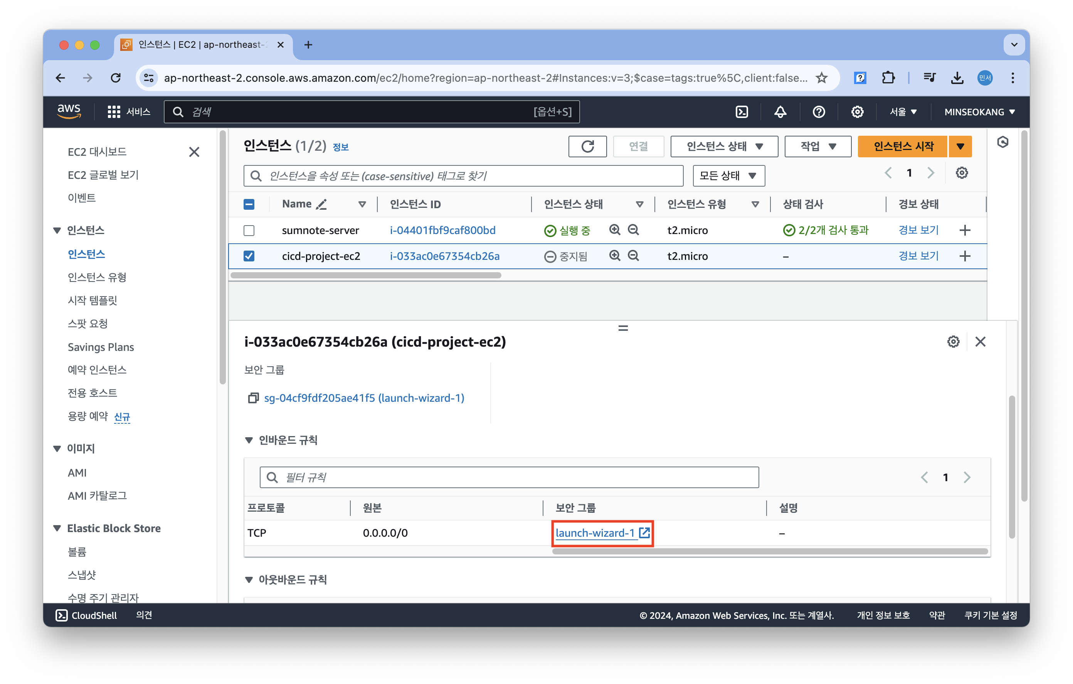Copy security group ID sg-04cf9fdf205ae41f5
This screenshot has height=684, width=1073.
(x=253, y=398)
